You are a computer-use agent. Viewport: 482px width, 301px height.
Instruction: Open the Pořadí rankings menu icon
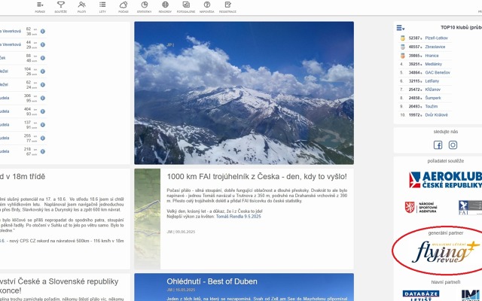coord(40,5)
